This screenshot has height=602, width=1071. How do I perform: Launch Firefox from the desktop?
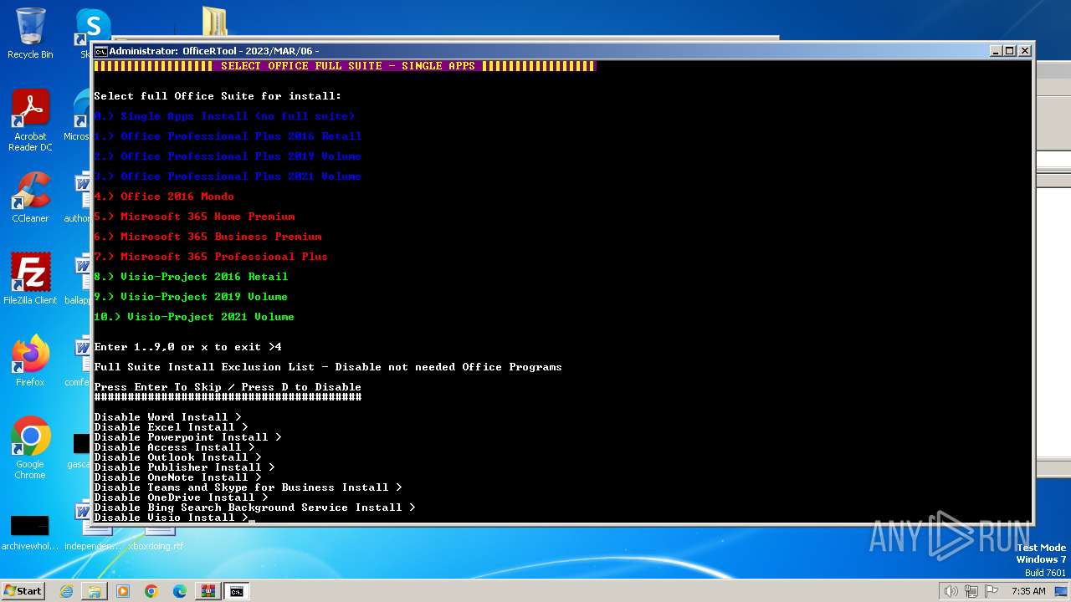30,360
